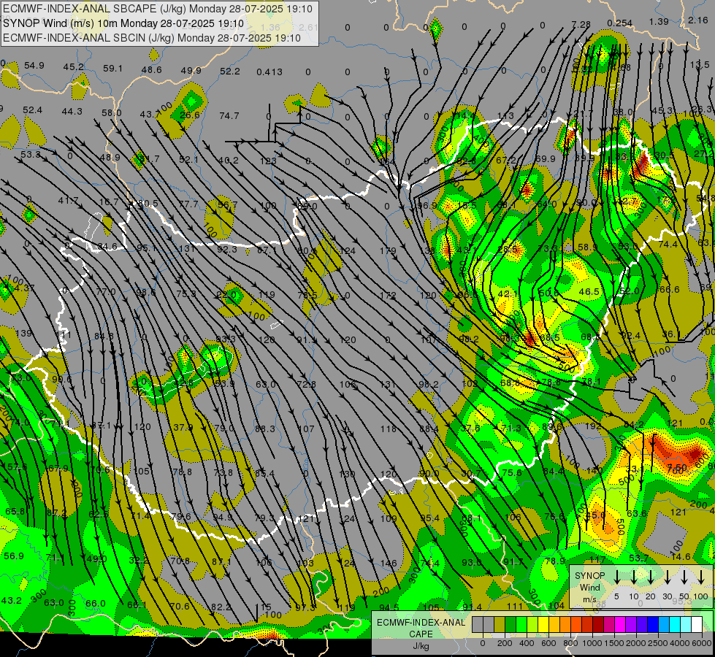
Task: Click the 10 m/s wind arrow symbol in legend
Action: [x=634, y=577]
